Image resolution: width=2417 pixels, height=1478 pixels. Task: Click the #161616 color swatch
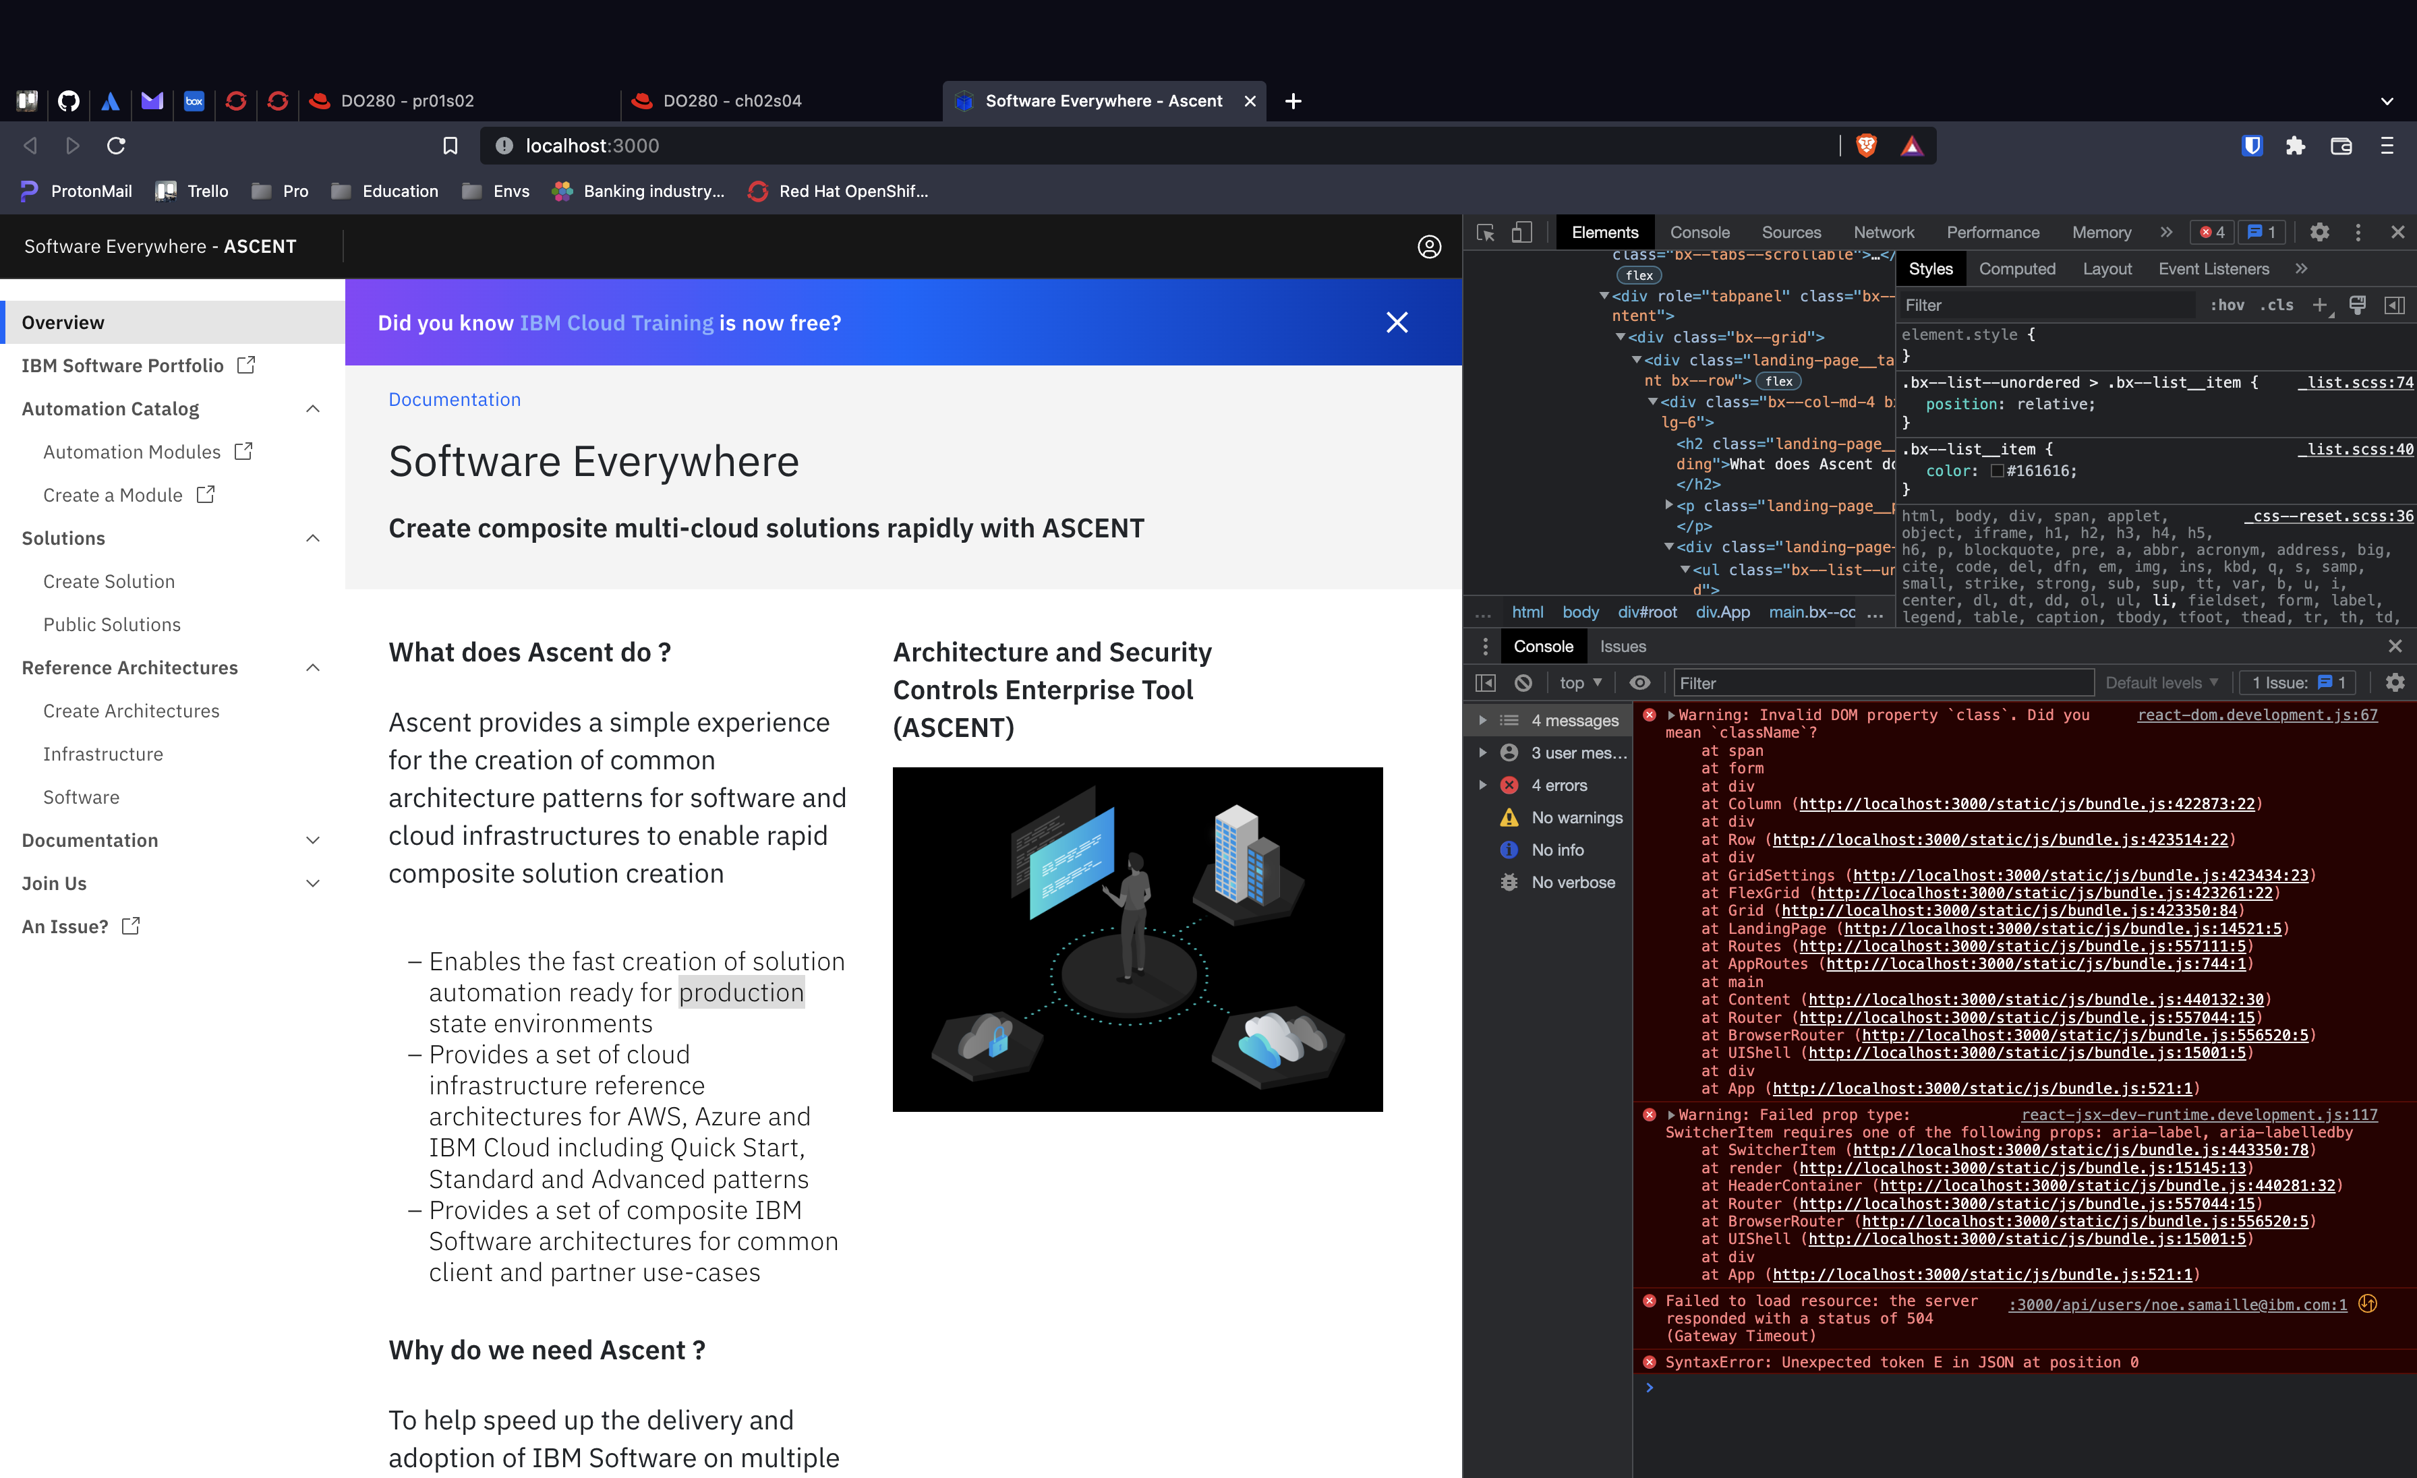pyautogui.click(x=1997, y=471)
